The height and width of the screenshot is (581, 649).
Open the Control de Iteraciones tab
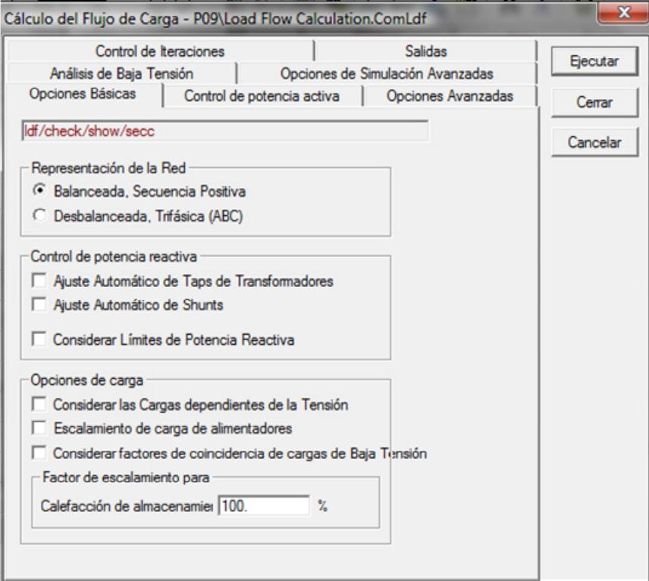159,52
